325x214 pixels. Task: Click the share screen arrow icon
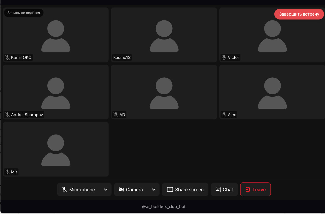170,190
